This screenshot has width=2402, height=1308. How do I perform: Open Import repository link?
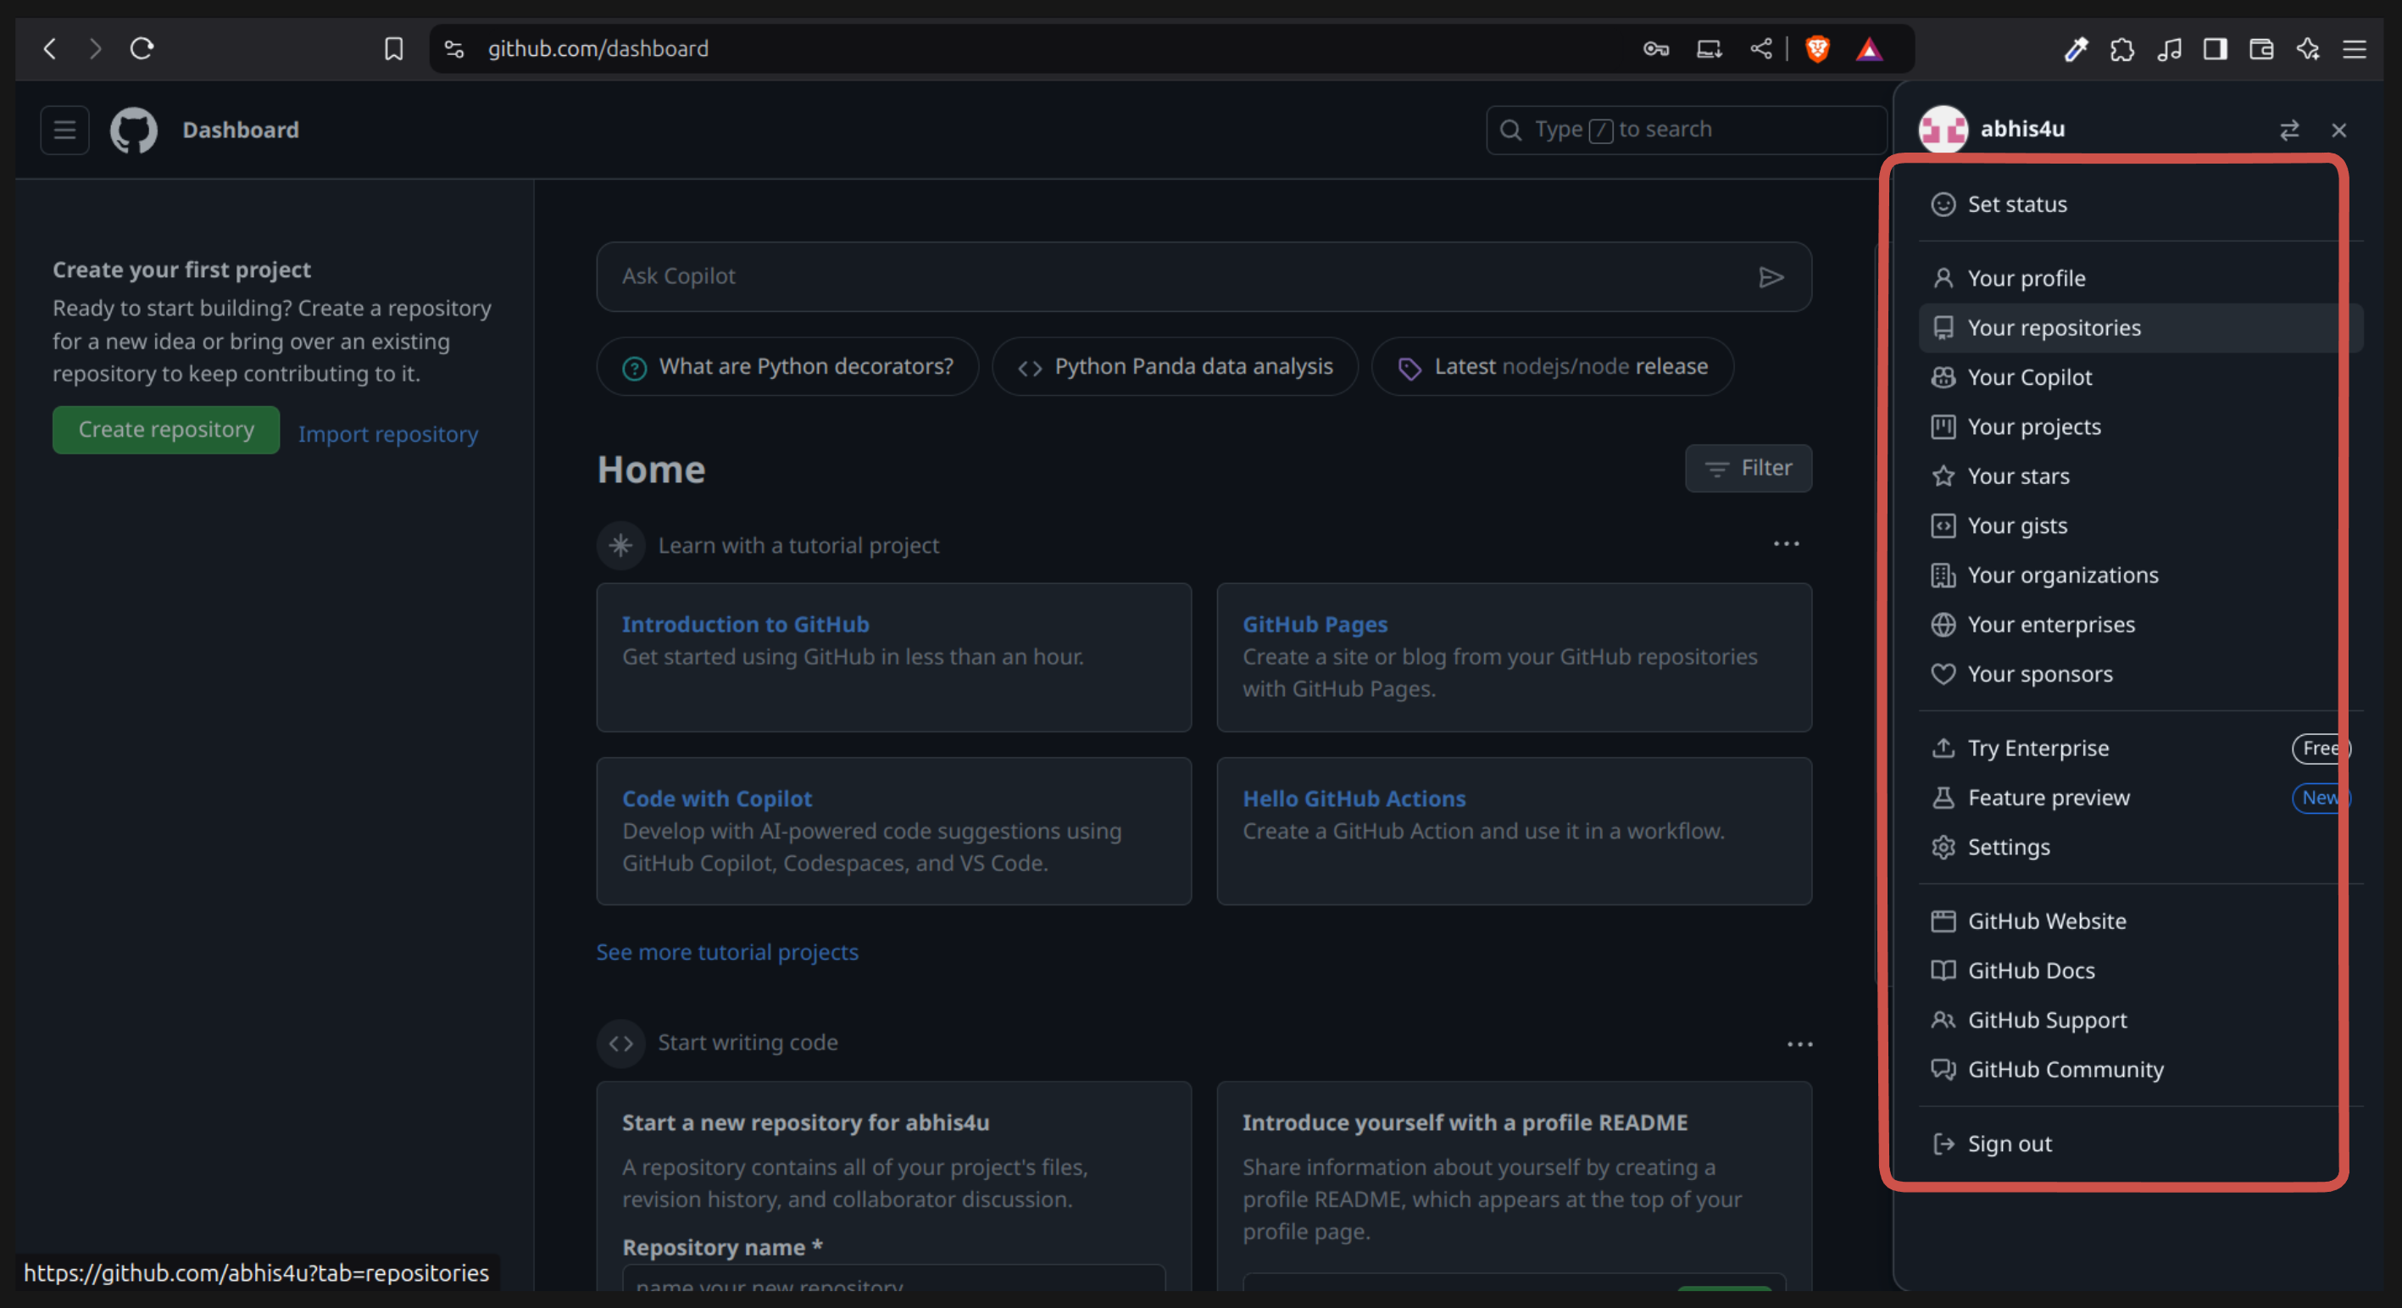coord(388,433)
